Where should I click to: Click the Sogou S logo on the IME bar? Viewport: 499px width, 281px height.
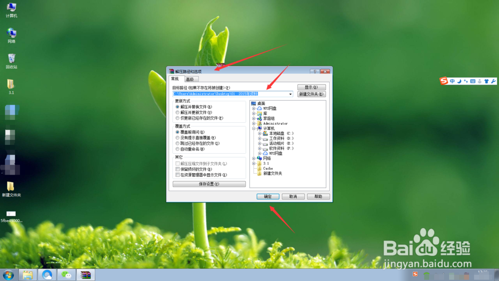click(x=444, y=81)
